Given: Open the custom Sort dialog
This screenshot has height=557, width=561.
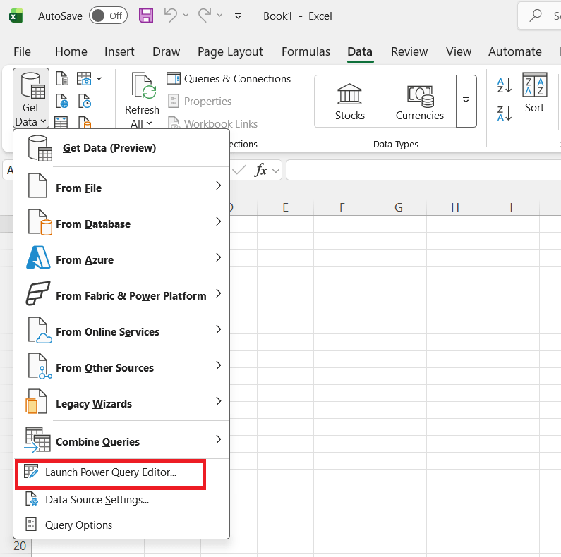Looking at the screenshot, I should point(534,92).
